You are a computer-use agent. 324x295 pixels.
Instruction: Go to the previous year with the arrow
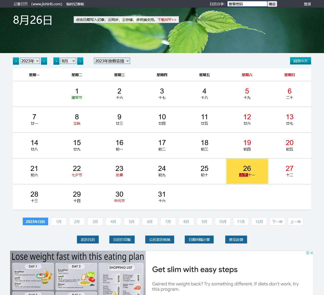coord(16,61)
